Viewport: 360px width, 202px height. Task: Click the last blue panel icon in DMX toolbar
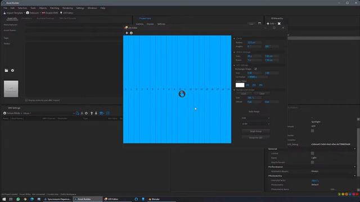click(108, 113)
